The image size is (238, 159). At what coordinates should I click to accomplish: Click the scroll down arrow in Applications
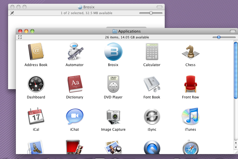pos(236,147)
